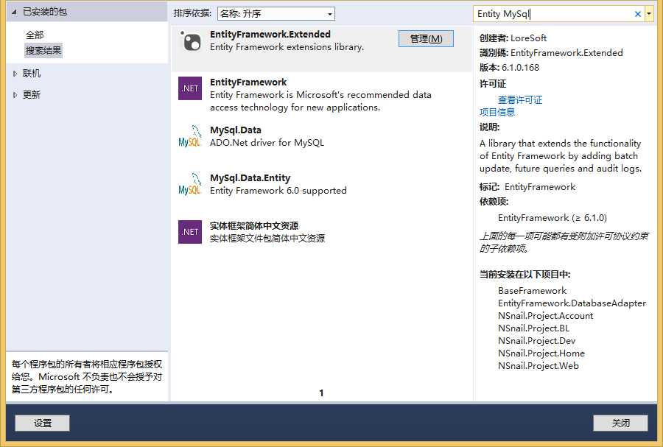Click the 'Entity Framework 6.0 supported' description
This screenshot has height=447, width=663.
[x=278, y=191]
